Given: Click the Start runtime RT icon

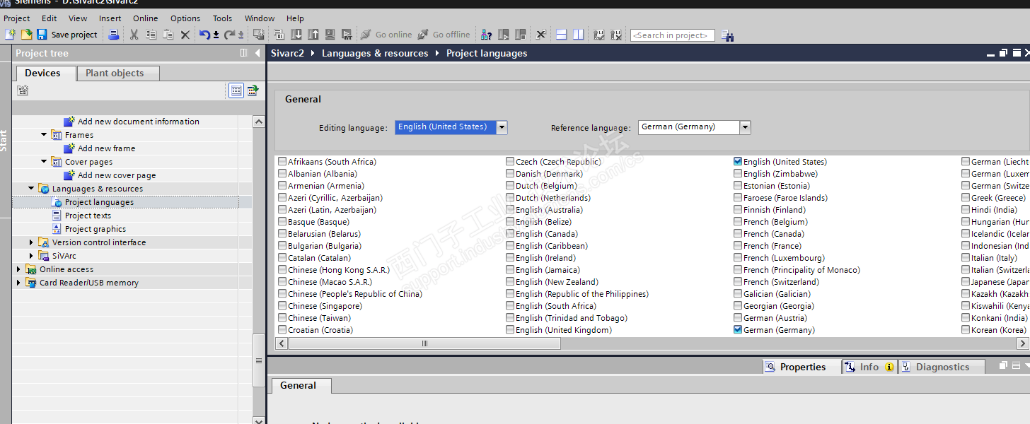Looking at the screenshot, I should [x=347, y=35].
